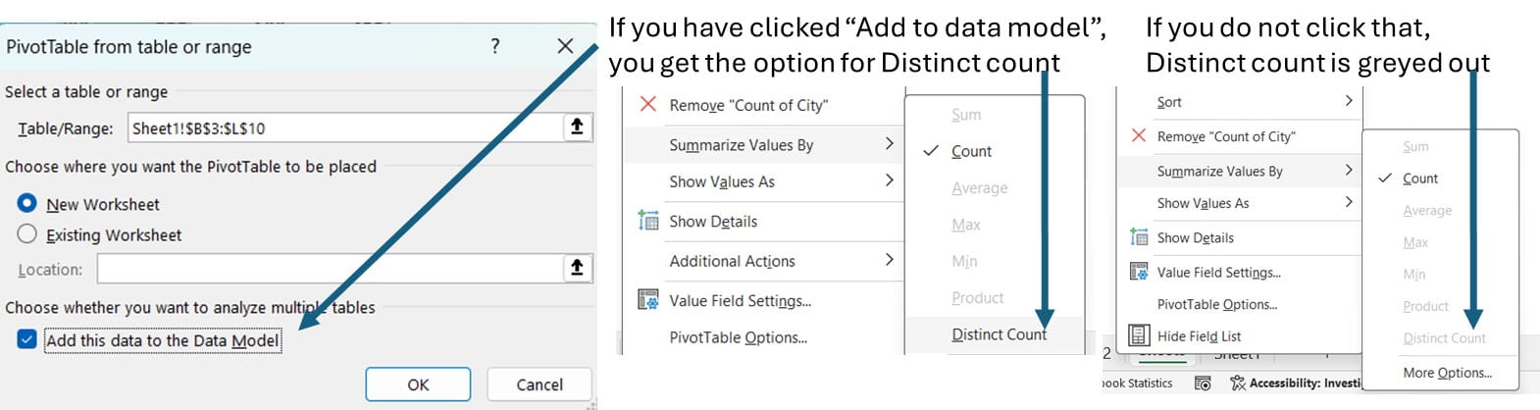This screenshot has height=410, width=1540.
Task: Click the collapse-dialog arrow beside Location field
Action: pyautogui.click(x=577, y=268)
